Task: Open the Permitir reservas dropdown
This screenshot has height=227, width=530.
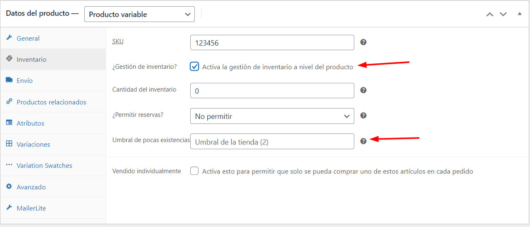Action: (x=272, y=116)
